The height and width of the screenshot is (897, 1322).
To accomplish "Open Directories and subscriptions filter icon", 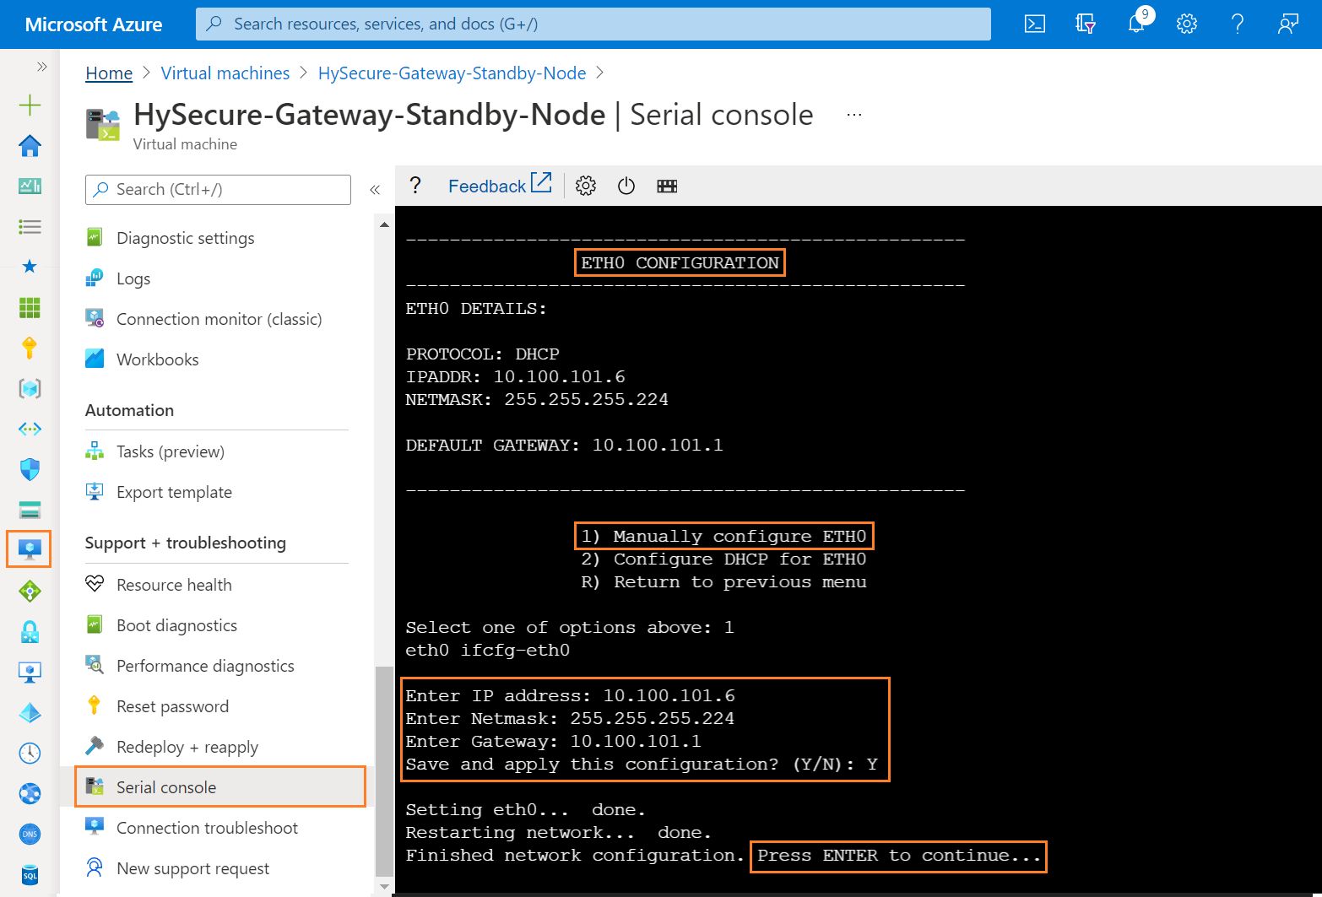I will (x=1086, y=24).
